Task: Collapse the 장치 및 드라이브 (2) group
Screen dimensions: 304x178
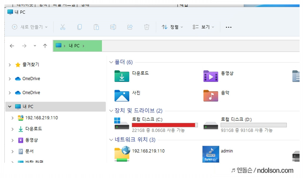Action: 111,111
